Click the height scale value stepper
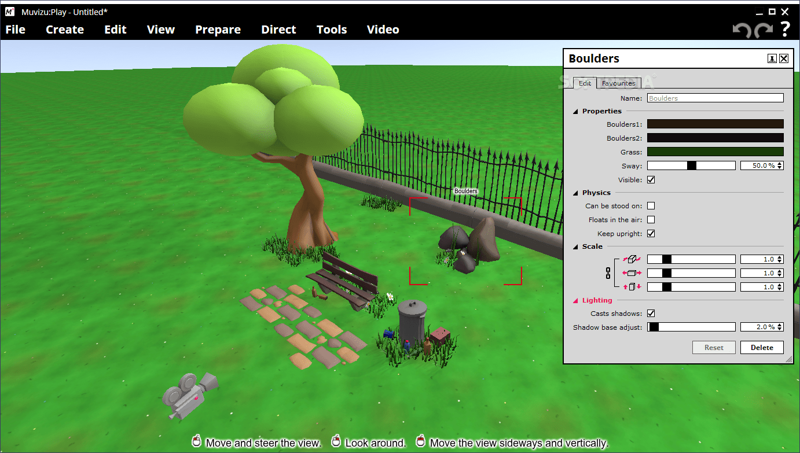 click(x=780, y=287)
